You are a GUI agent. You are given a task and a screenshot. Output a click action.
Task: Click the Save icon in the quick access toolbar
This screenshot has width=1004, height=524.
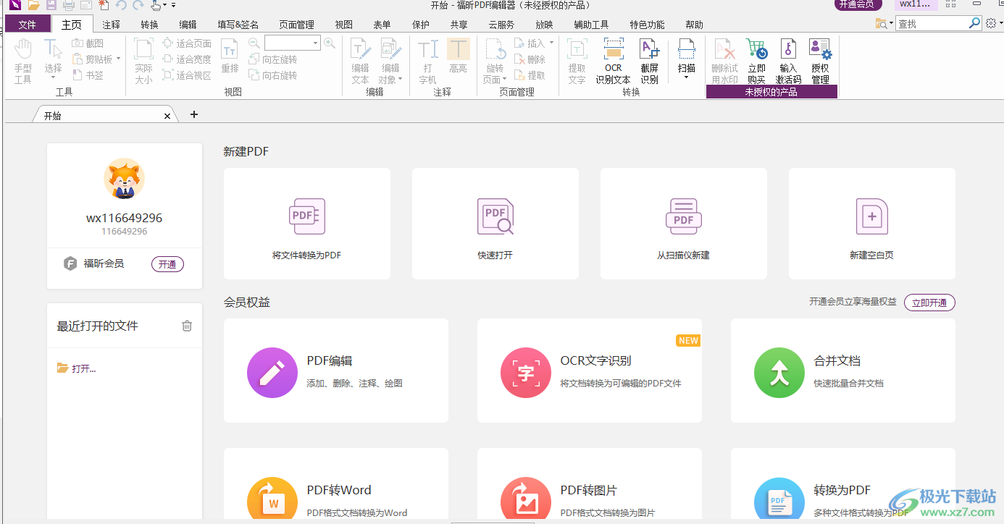[51, 5]
